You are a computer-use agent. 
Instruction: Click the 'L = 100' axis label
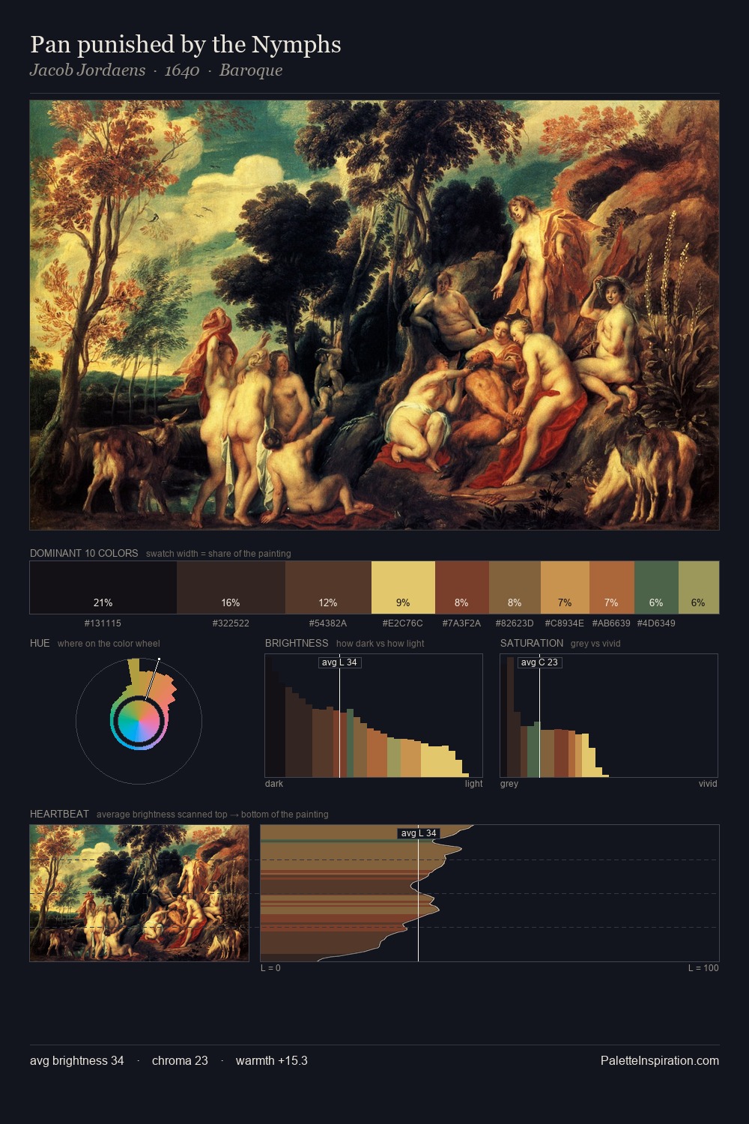(703, 968)
